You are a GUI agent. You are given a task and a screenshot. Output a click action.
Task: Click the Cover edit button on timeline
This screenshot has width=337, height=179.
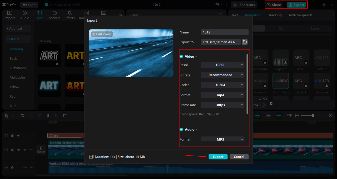click(x=41, y=150)
